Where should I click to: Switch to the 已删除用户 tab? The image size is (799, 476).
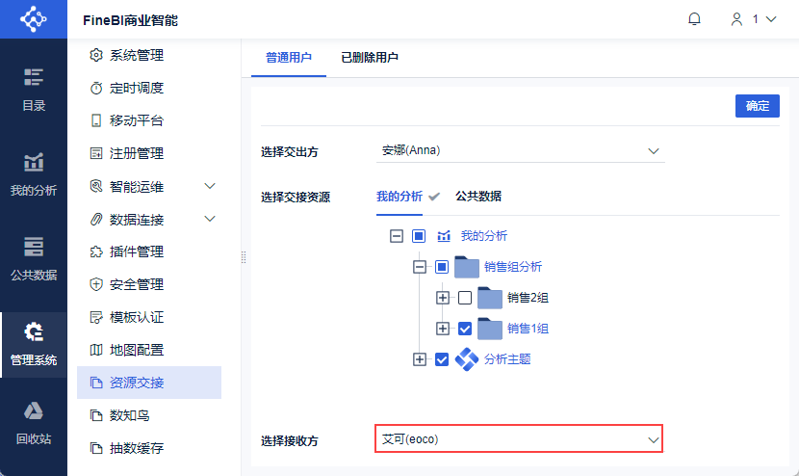(370, 58)
